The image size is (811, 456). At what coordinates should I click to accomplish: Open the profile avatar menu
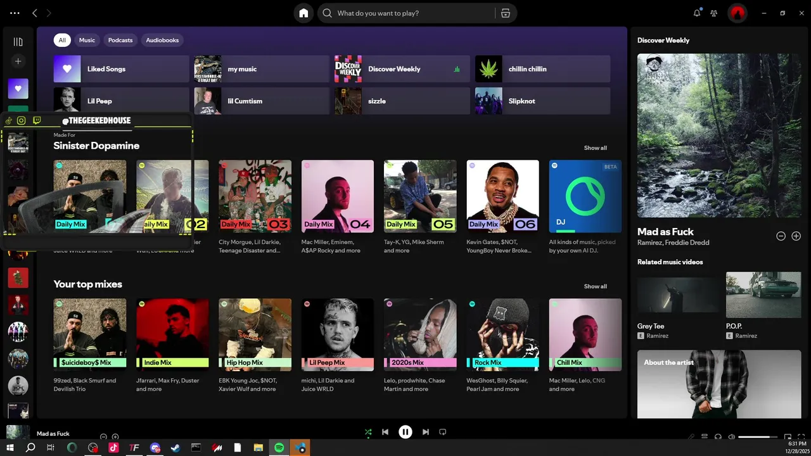click(x=737, y=13)
